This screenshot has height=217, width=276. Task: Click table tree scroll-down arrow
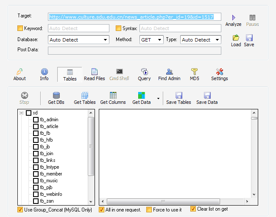click(x=91, y=202)
